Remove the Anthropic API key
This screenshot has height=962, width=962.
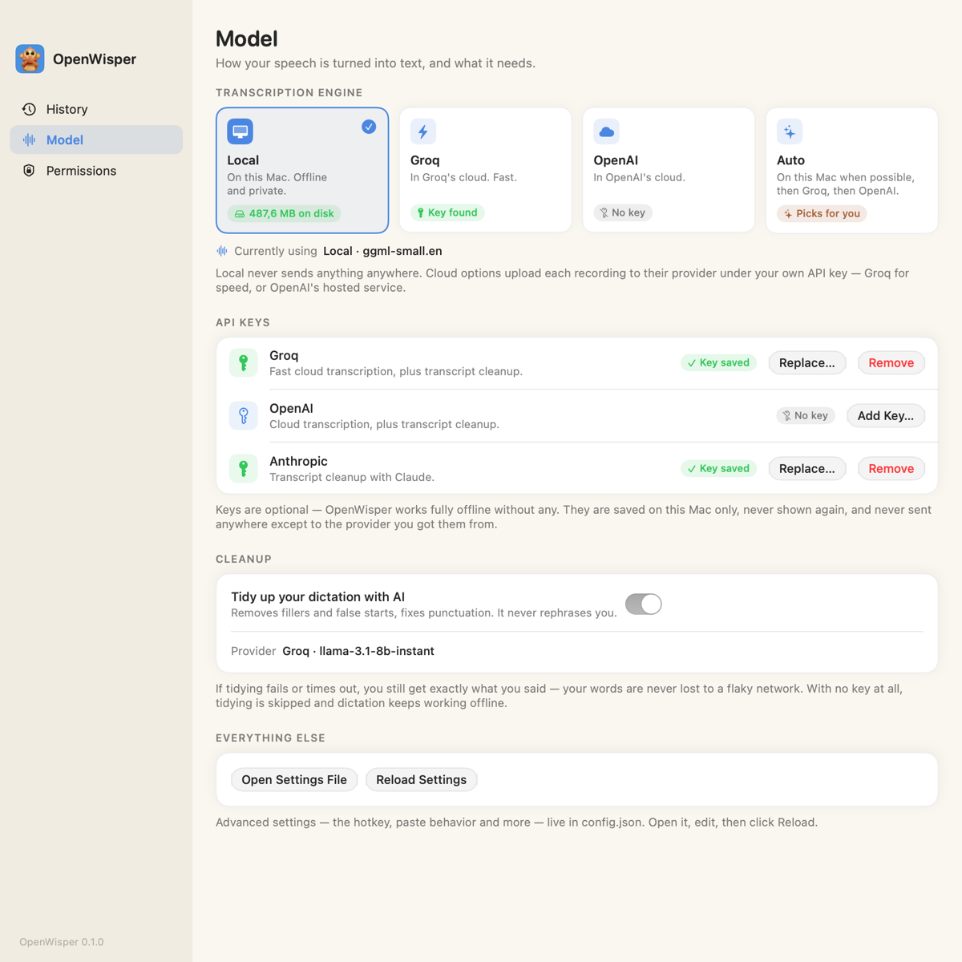pyautogui.click(x=891, y=469)
